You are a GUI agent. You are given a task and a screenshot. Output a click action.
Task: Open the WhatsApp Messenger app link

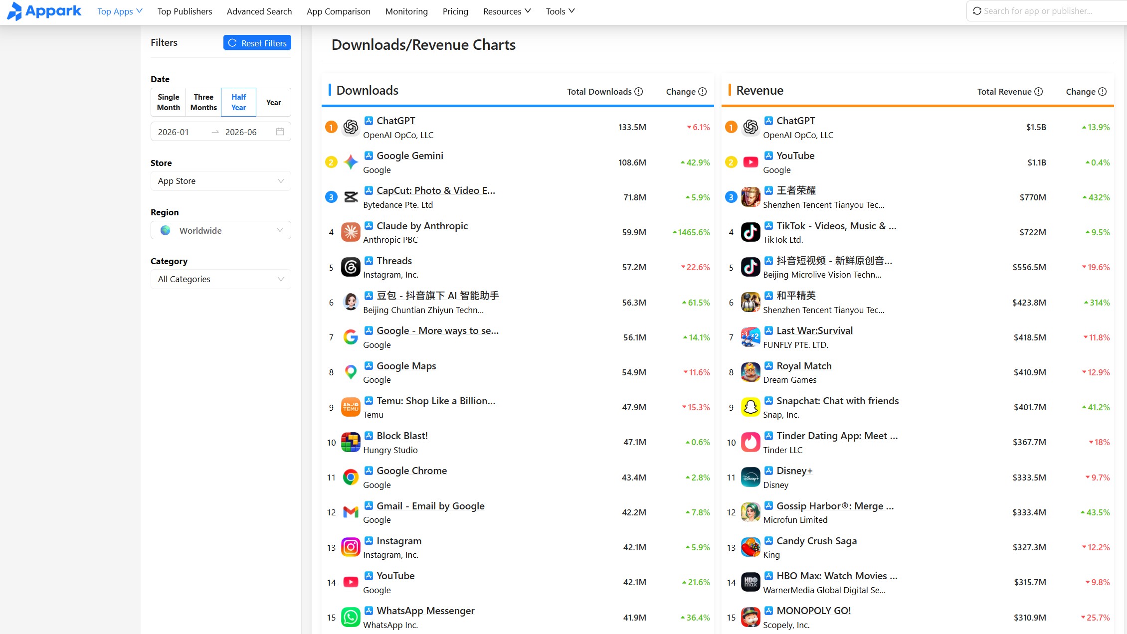425,611
